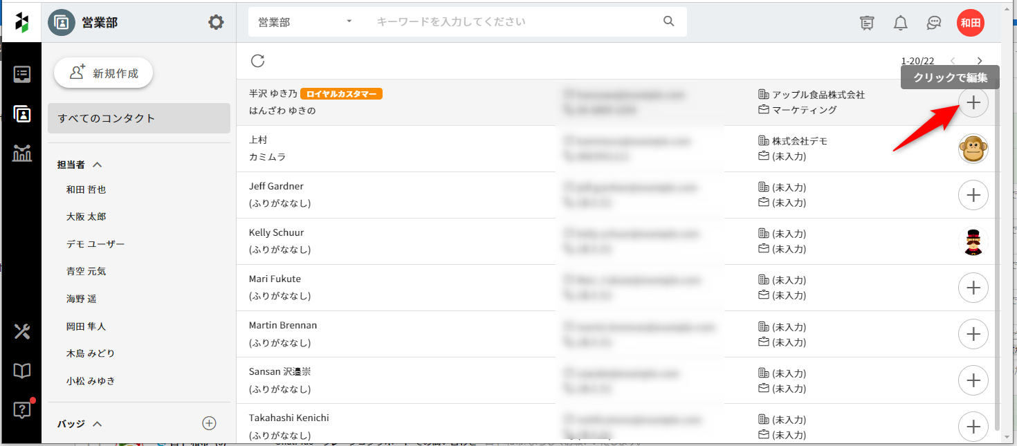
Task: Open the tools wrench icon in sidebar
Action: click(x=22, y=331)
